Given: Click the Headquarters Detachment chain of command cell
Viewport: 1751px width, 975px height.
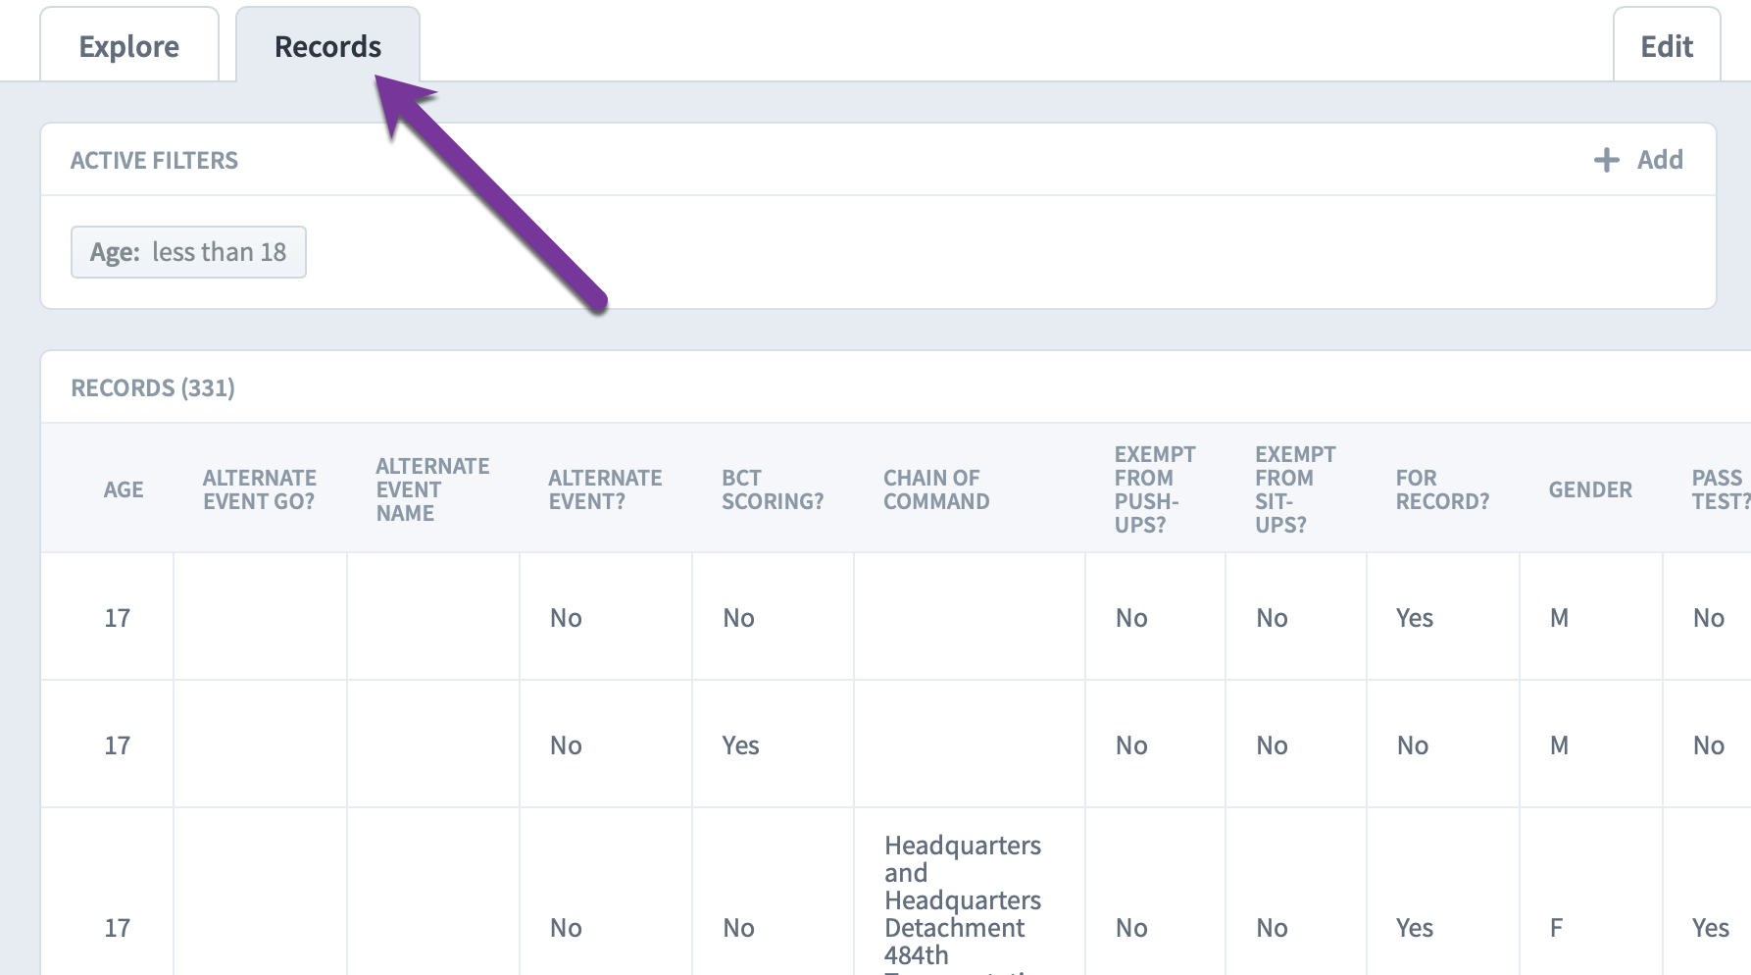Looking at the screenshot, I should pyautogui.click(x=962, y=900).
